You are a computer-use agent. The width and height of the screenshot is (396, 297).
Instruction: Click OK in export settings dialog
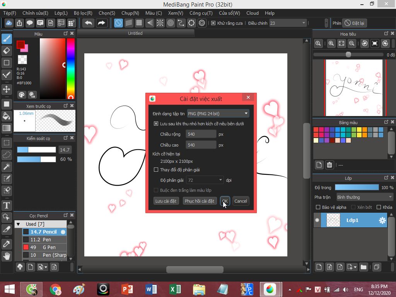[225, 201]
